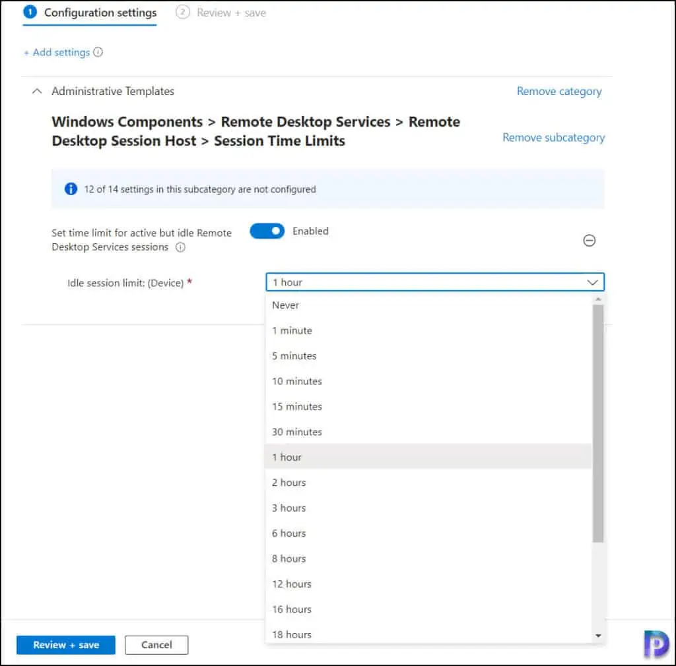Choose 10 minutes from the list
The image size is (676, 666).
pos(428,381)
